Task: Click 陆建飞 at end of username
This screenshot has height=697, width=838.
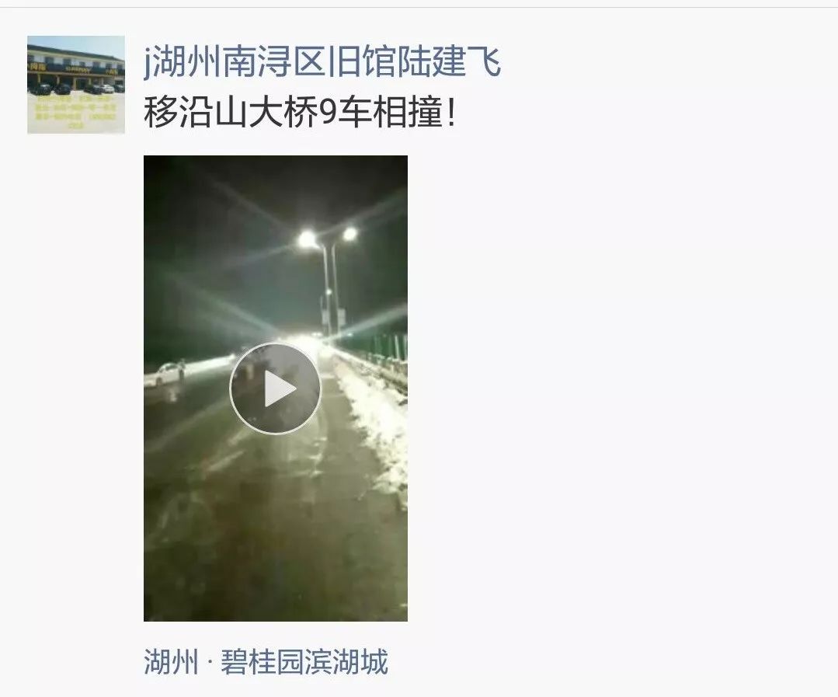Action: click(448, 62)
